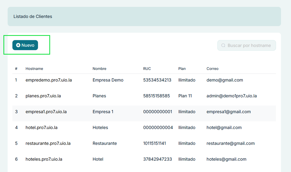Select the email demo@gmail.com

[x=225, y=80]
